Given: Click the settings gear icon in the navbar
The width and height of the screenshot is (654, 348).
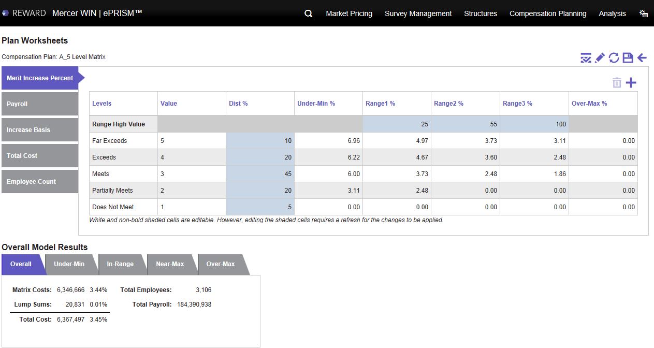Looking at the screenshot, I should (x=643, y=13).
